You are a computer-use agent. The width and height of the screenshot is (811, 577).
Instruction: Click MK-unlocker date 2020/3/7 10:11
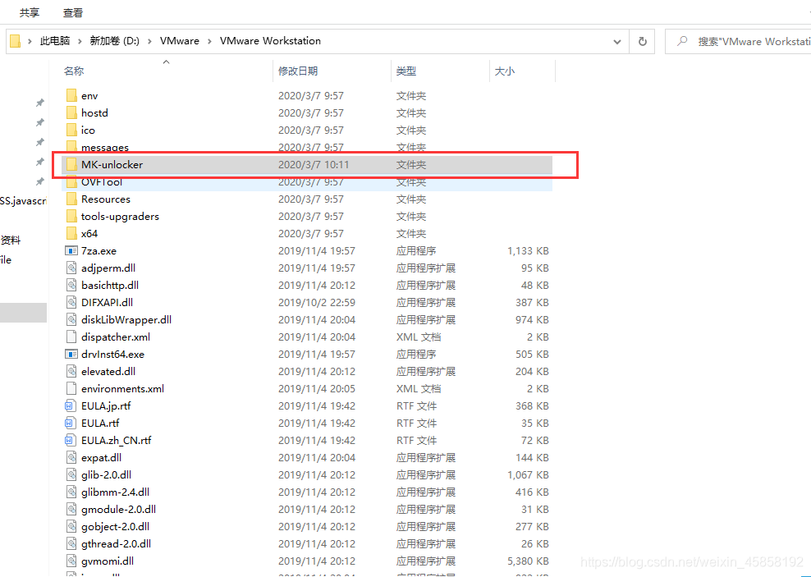314,164
